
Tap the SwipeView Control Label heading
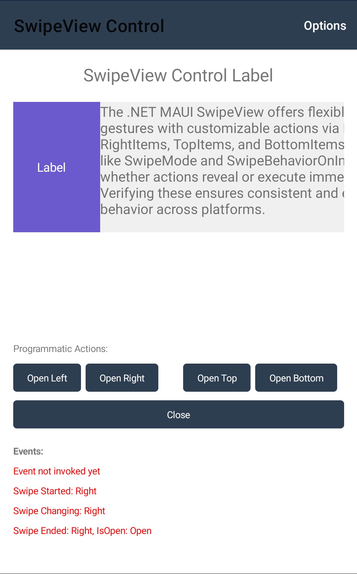[178, 75]
